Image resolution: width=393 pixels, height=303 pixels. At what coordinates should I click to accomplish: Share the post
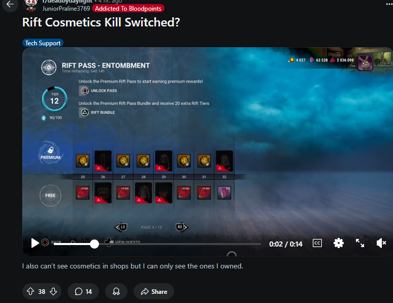pyautogui.click(x=154, y=291)
